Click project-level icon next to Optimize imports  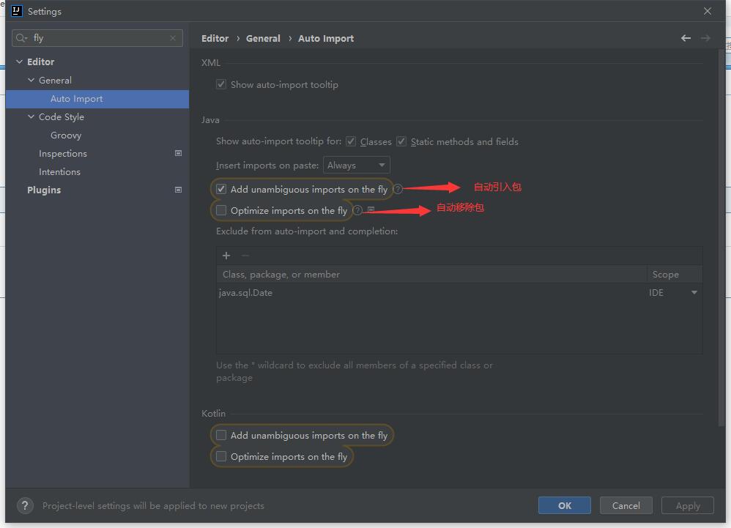click(x=371, y=209)
